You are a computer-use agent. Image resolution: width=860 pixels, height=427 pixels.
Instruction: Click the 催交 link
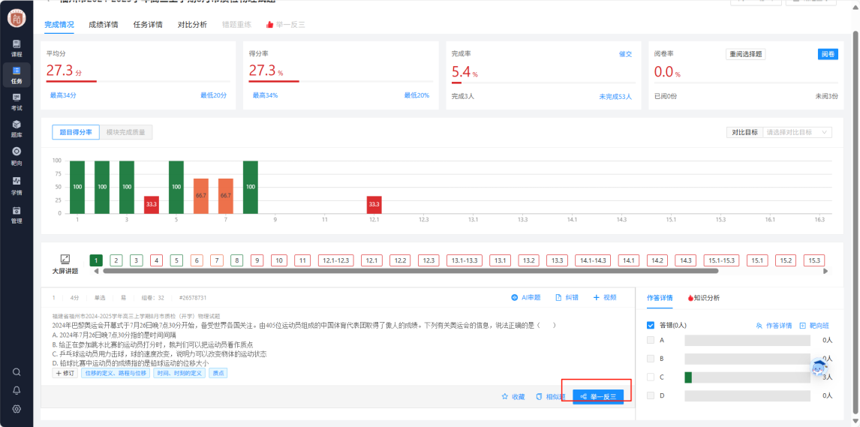tap(625, 54)
